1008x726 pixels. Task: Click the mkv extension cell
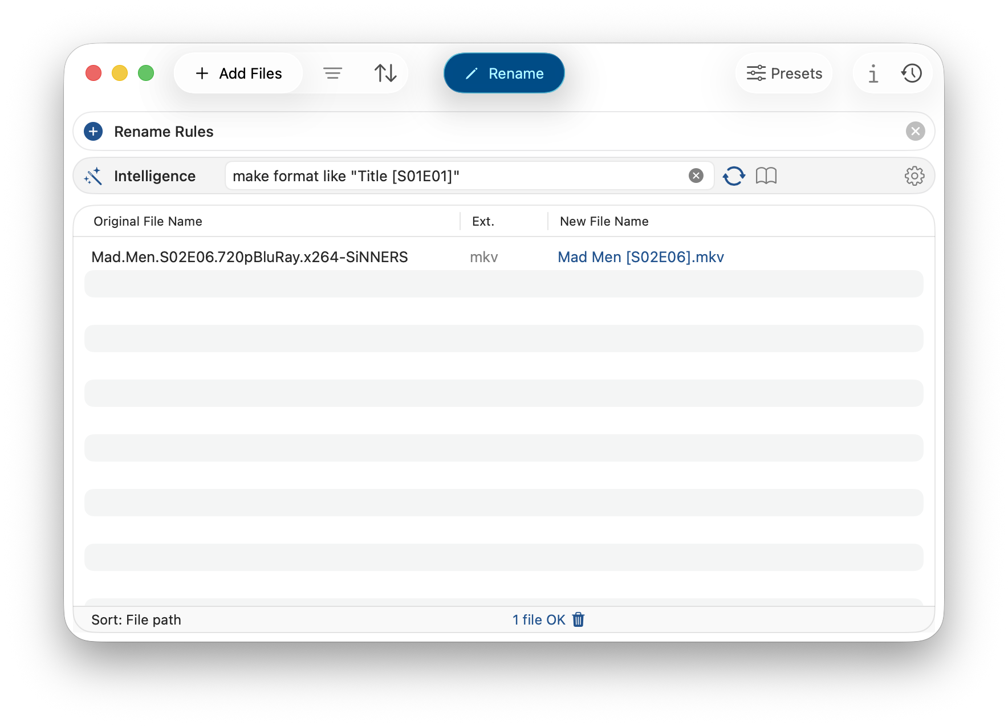(x=484, y=258)
